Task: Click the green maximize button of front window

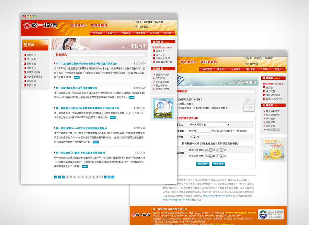Action: (x=35, y=16)
